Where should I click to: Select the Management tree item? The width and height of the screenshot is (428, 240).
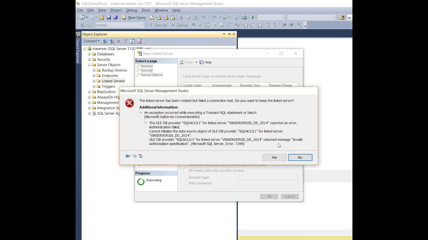click(108, 103)
